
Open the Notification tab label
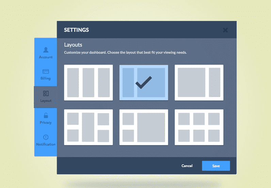46,144
